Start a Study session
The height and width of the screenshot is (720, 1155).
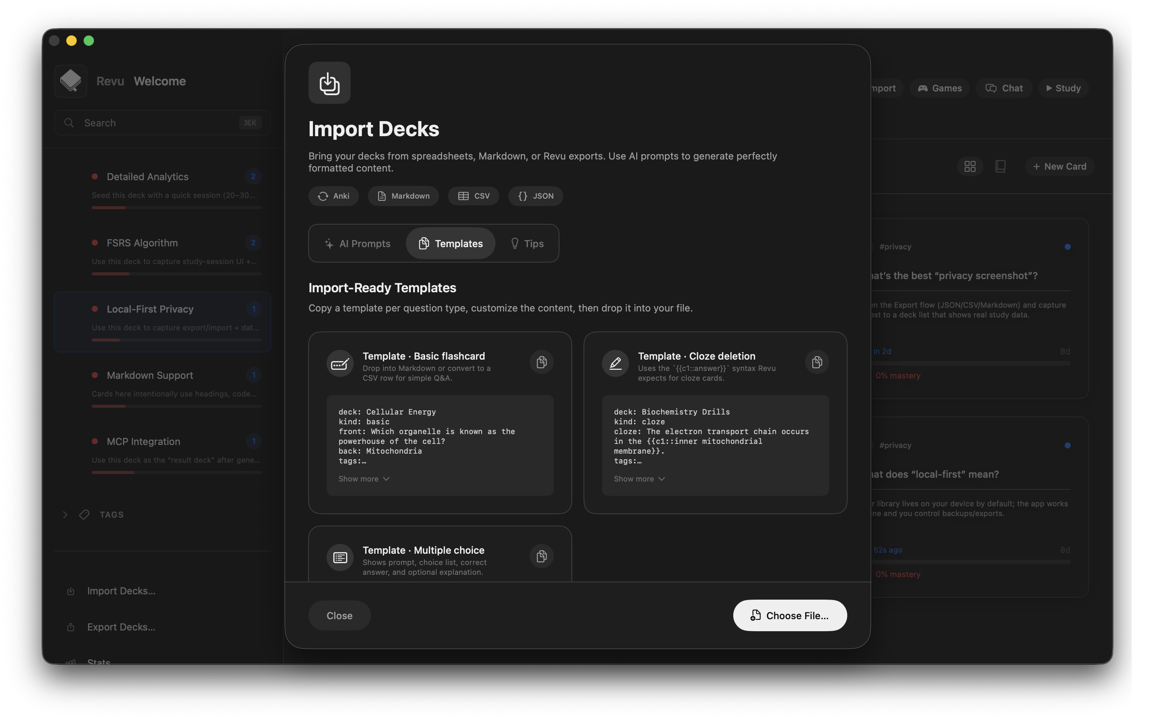tap(1063, 88)
